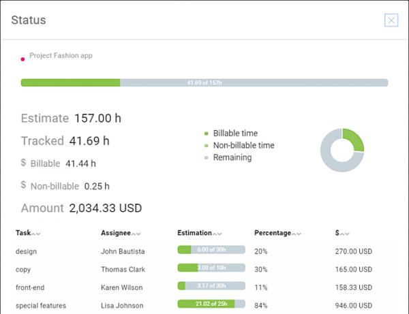Click the Billable time legend dot
This screenshot has height=314, width=409.
coord(206,134)
